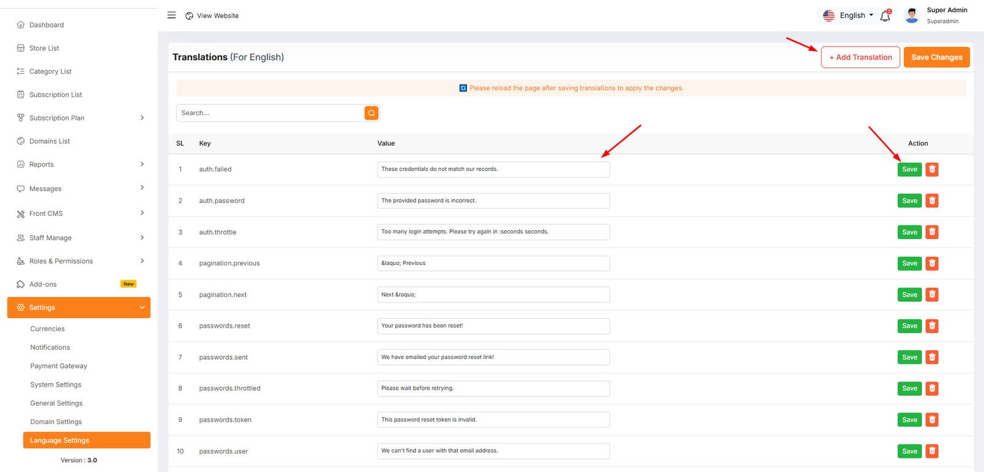Image resolution: width=984 pixels, height=472 pixels.
Task: Click trash icon for passwords.user row
Action: (x=932, y=452)
